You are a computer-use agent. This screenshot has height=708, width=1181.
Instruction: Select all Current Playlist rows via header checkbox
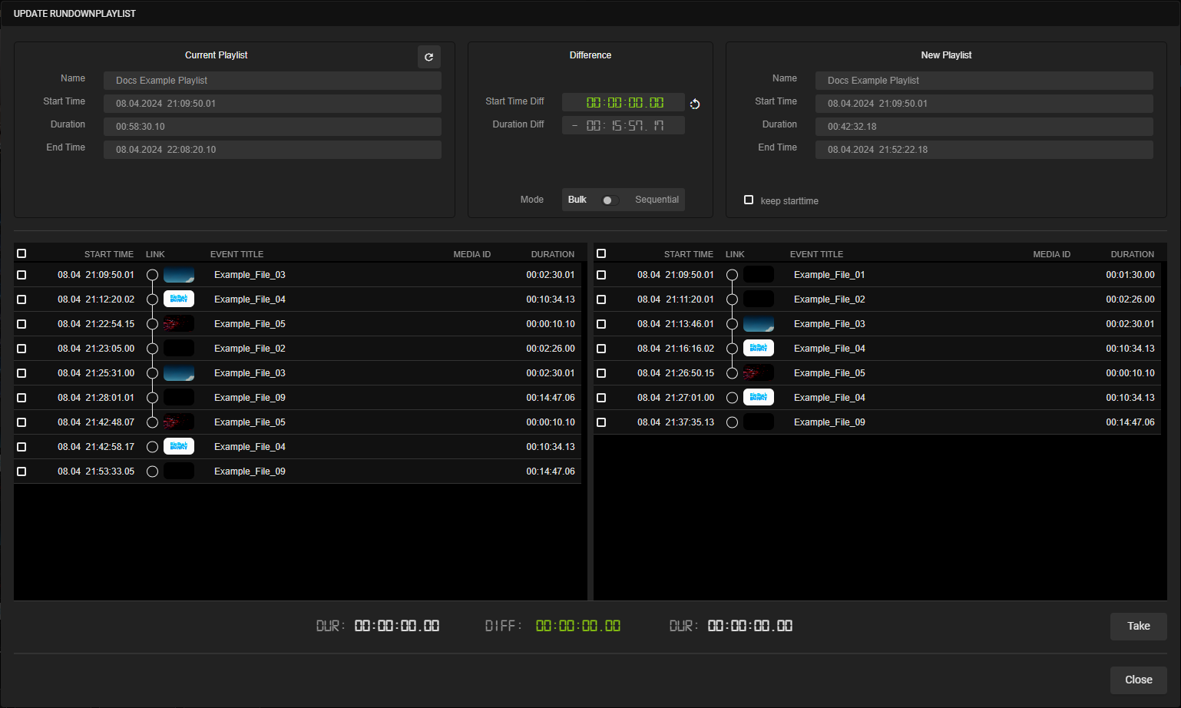(21, 253)
